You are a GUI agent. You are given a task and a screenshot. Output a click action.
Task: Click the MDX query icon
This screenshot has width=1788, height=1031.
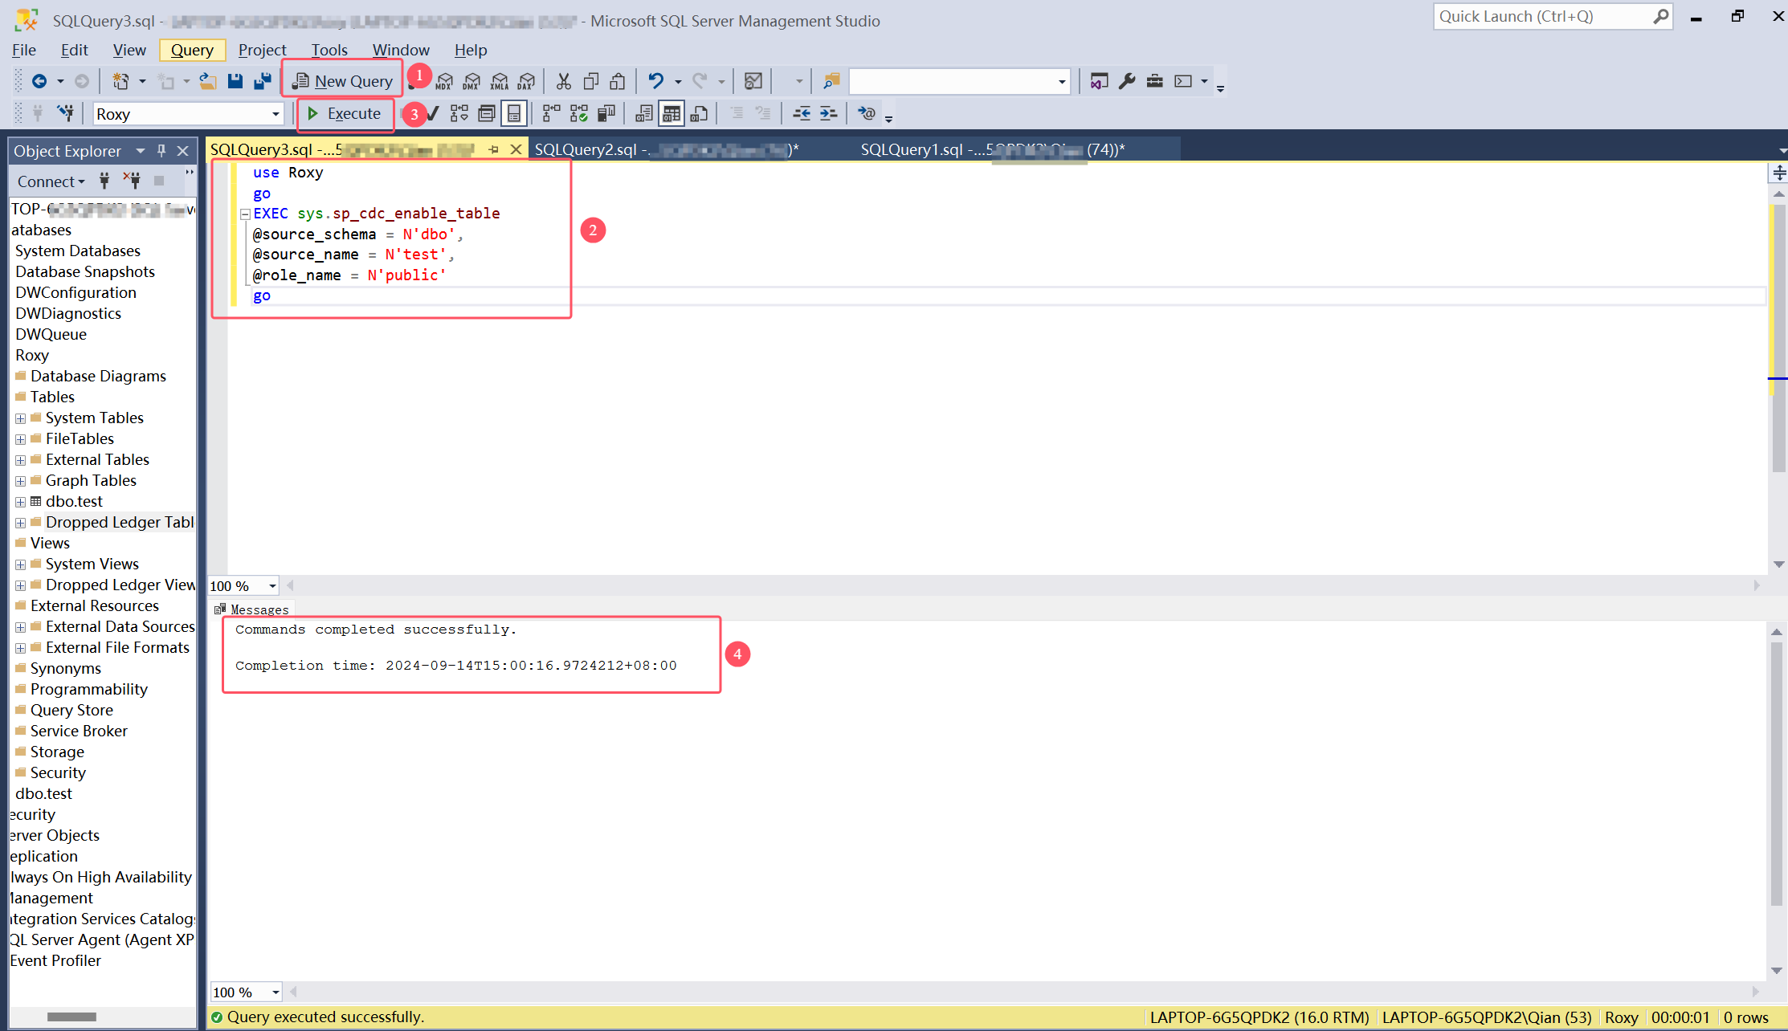pyautogui.click(x=444, y=81)
